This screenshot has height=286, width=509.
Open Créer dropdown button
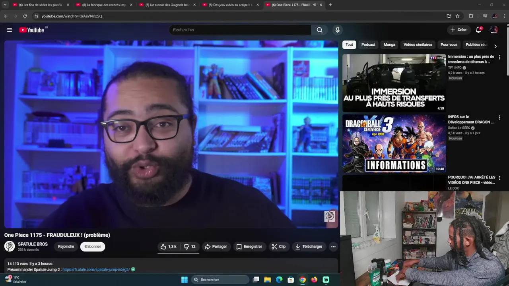pos(458,30)
